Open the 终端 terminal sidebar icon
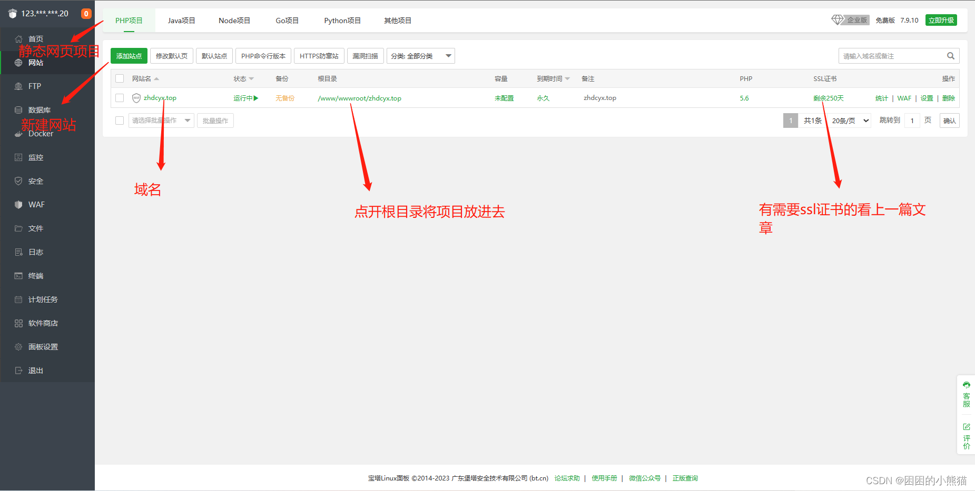Viewport: 975px width, 491px height. (x=18, y=276)
